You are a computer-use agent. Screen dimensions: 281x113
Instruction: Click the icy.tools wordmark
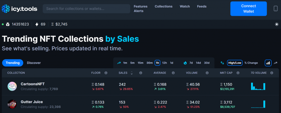coord(24,9)
